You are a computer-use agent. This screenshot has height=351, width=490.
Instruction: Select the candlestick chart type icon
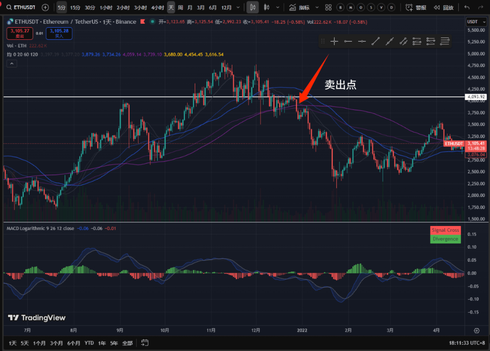tap(252, 7)
